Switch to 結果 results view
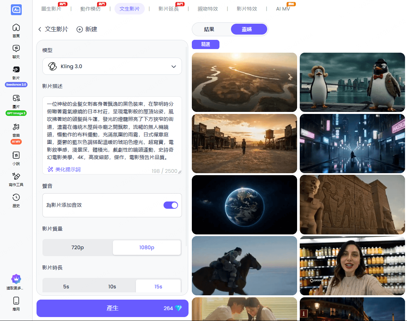 coord(209,29)
